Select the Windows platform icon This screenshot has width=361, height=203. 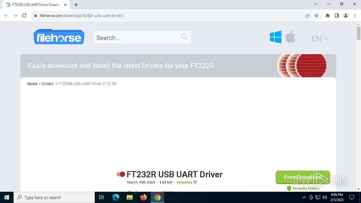276,37
